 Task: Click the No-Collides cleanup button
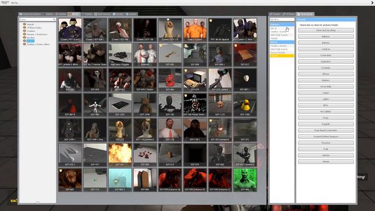click(326, 111)
